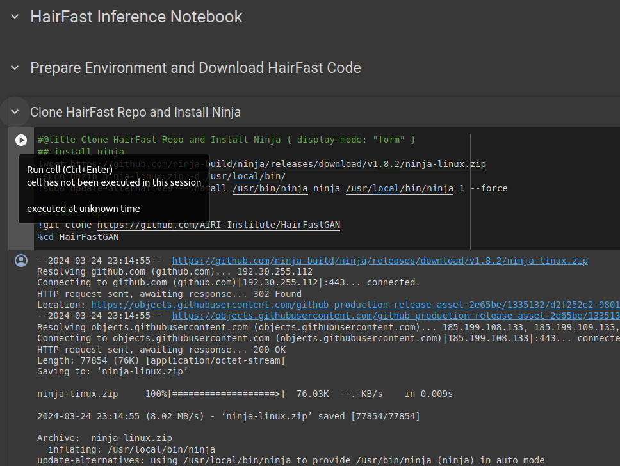Viewport: 620px width, 466px height.
Task: Select the Prepare Environment and Download heading
Action: (195, 68)
